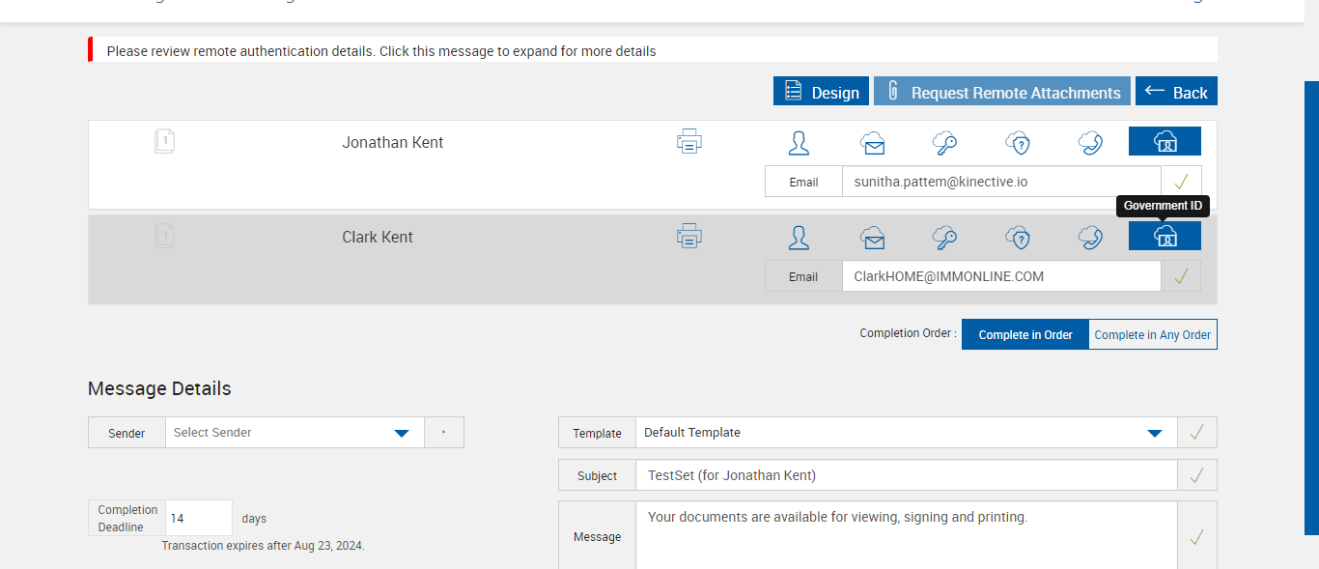Viewport: 1319px width, 569px height.
Task: Click the print icon for Jonathan Kent
Action: (688, 142)
